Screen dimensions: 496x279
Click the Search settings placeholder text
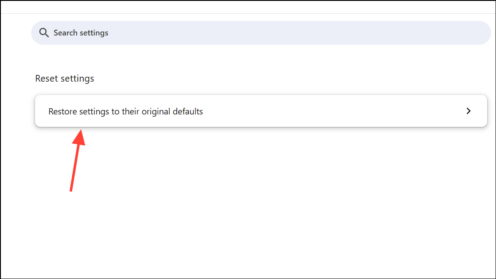tap(81, 33)
